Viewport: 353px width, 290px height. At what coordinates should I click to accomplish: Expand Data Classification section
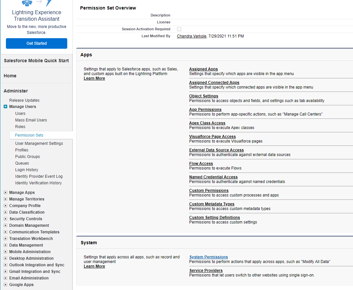click(5, 212)
